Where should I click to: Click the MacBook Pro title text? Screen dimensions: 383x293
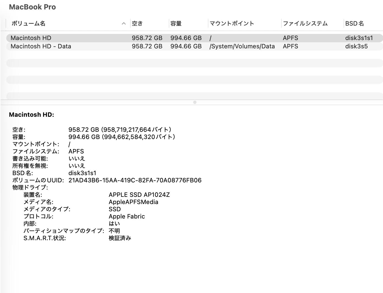point(32,7)
